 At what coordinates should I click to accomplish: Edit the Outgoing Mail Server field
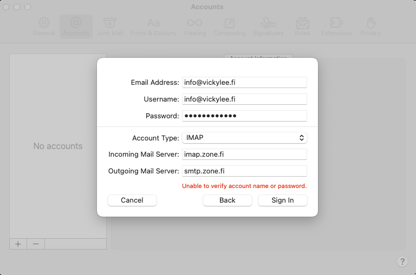tap(244, 171)
